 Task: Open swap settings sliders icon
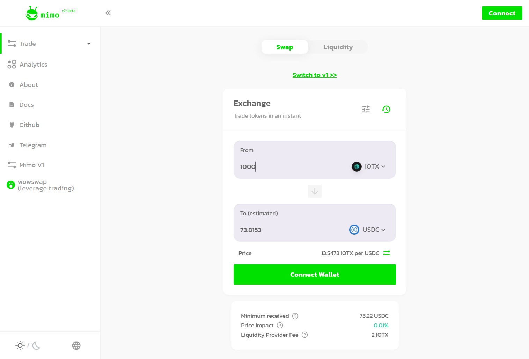tap(366, 110)
